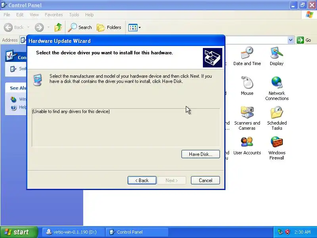Image resolution: width=317 pixels, height=238 pixels.
Task: Open the View menu
Action: [34, 15]
